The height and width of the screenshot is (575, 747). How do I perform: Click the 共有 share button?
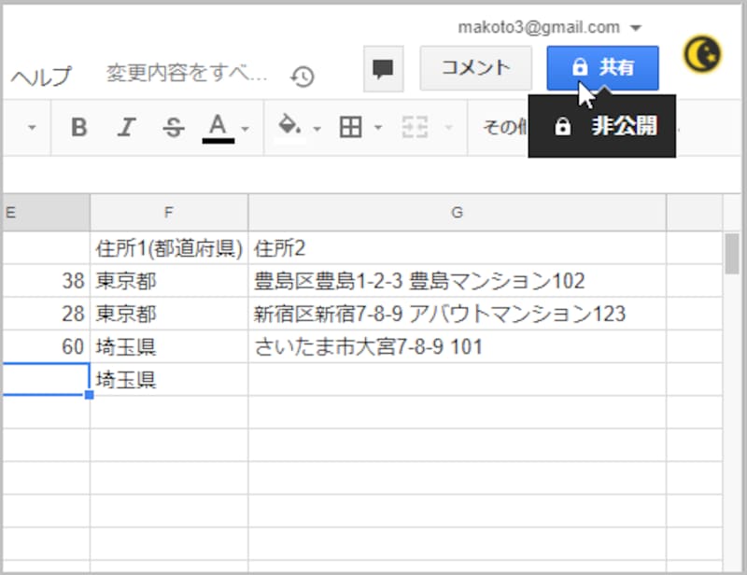click(601, 67)
